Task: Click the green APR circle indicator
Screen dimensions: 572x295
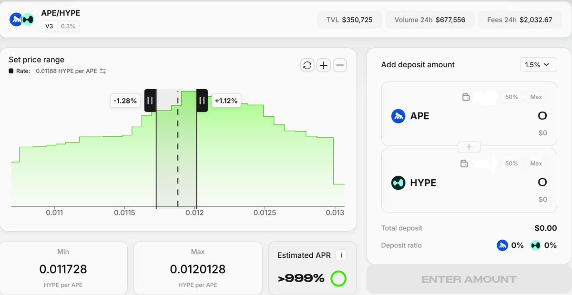Action: point(338,279)
